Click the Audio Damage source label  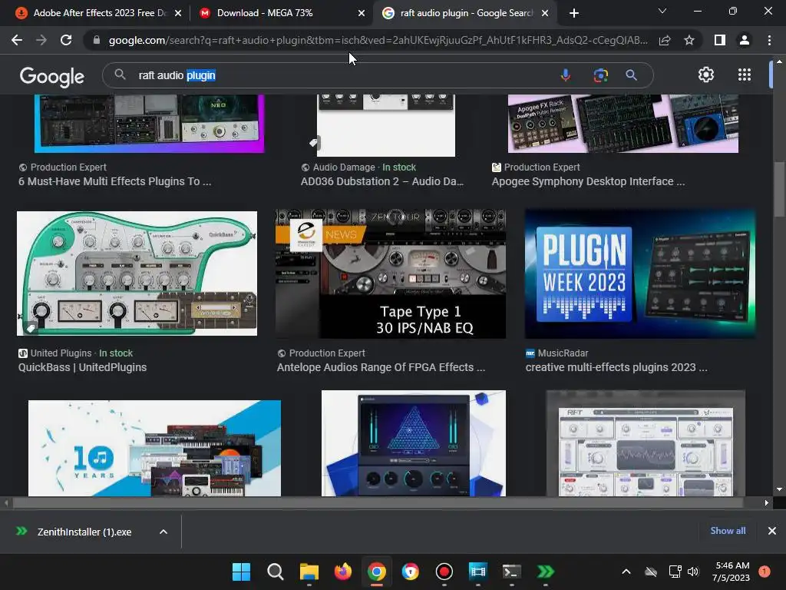pyautogui.click(x=344, y=167)
